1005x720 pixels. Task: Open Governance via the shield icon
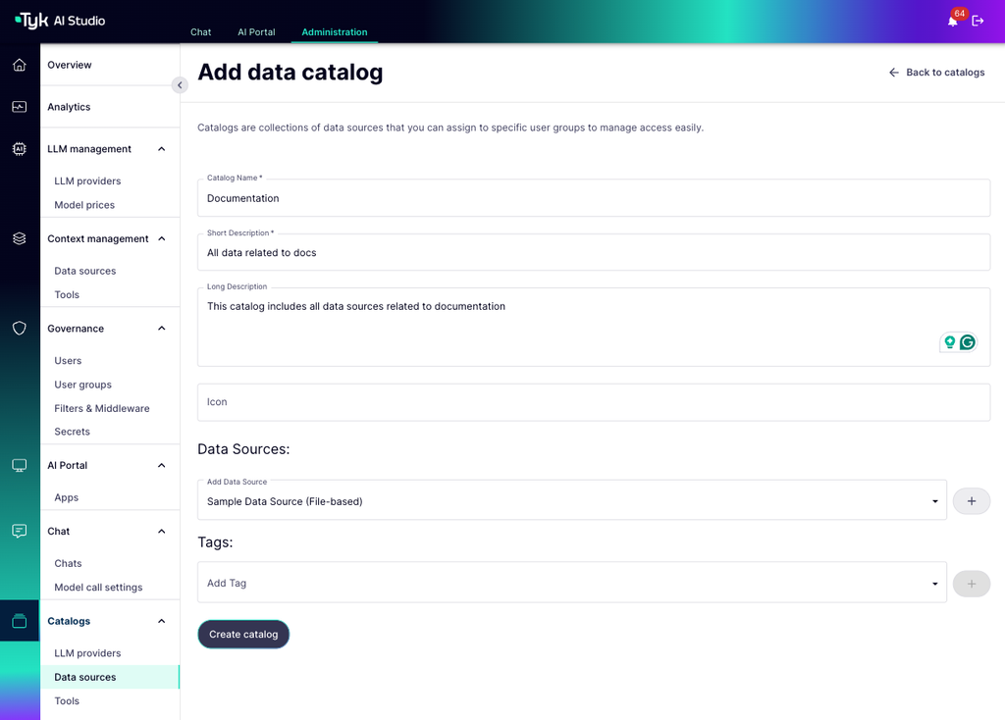point(19,328)
